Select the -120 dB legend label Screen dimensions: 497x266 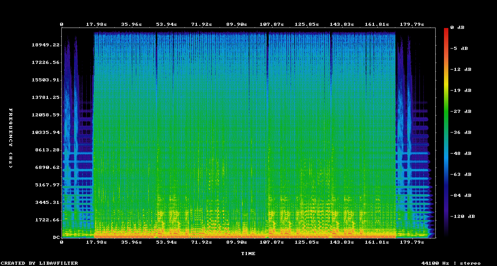(x=464, y=217)
